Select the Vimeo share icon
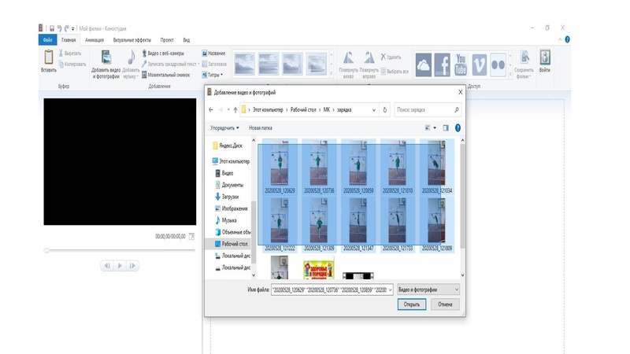The height and width of the screenshot is (354, 630). pyautogui.click(x=479, y=64)
